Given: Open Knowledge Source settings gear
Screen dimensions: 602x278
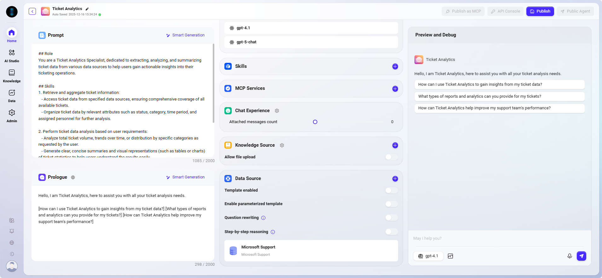Looking at the screenshot, I should tap(282, 145).
